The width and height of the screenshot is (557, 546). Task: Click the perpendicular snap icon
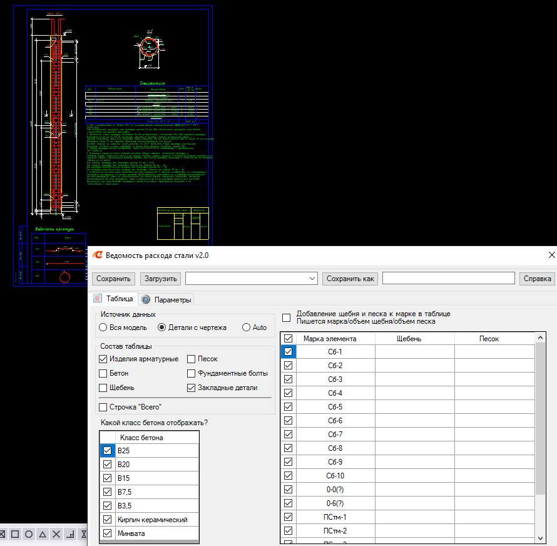click(70, 534)
